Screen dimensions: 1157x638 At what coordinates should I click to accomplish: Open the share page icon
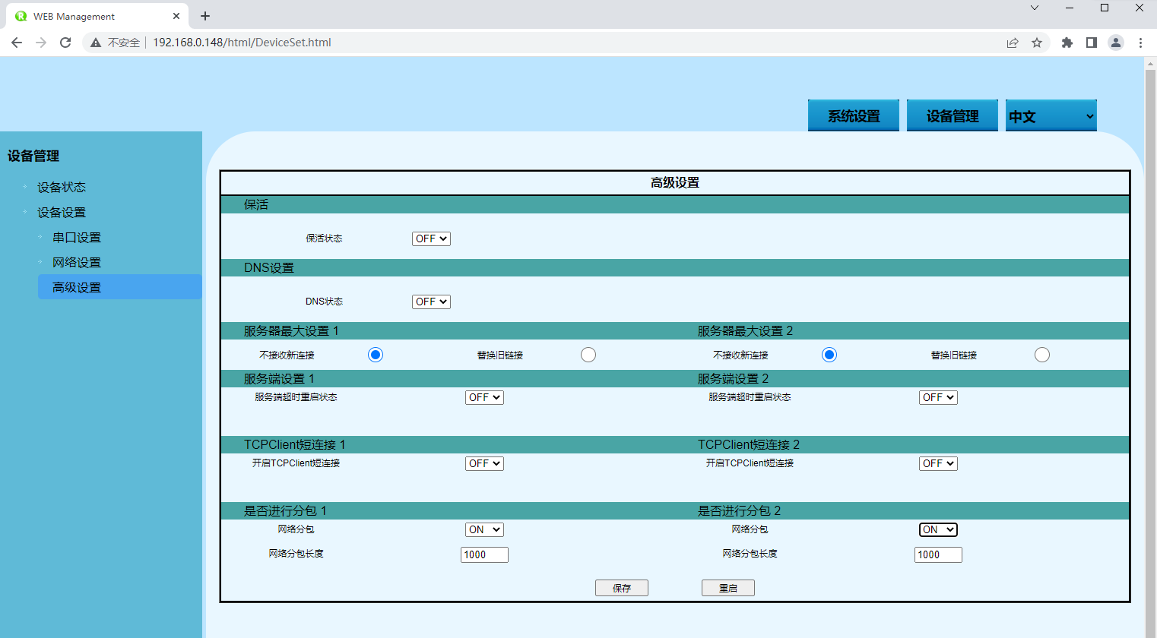[1013, 43]
